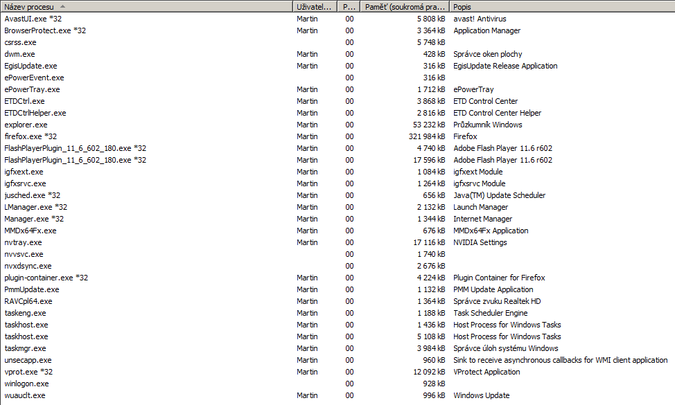Screen dimensions: 675x405
Task: Select the taskeng.exe process
Action: click(25, 313)
